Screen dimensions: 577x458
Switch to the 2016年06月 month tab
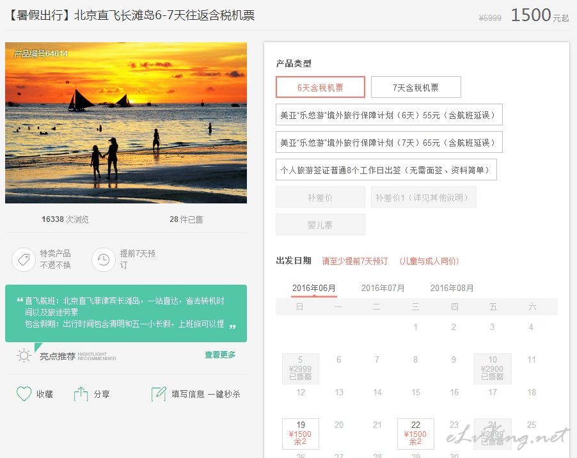click(x=314, y=288)
